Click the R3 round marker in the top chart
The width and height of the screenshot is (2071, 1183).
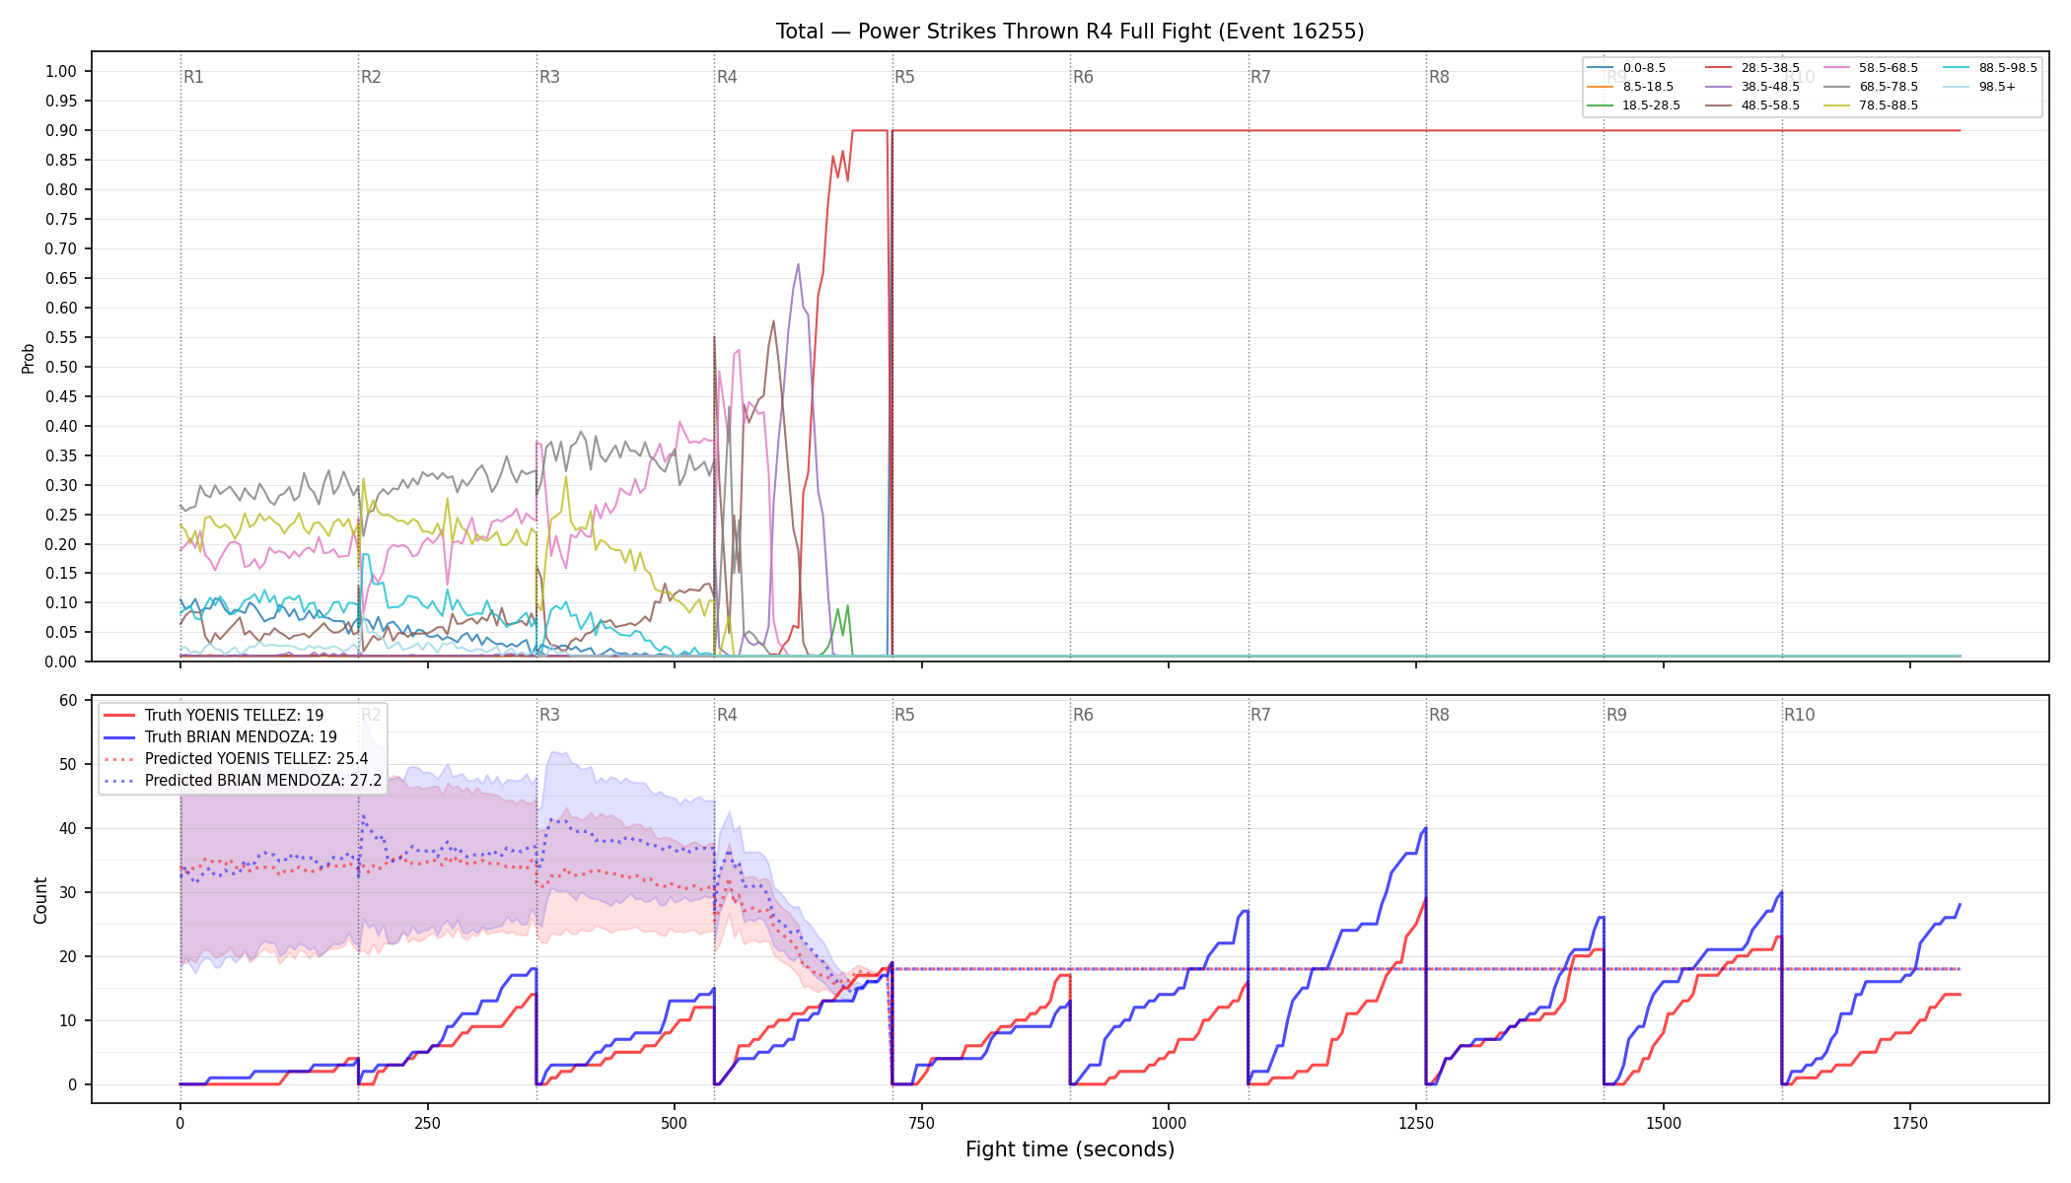pyautogui.click(x=549, y=77)
